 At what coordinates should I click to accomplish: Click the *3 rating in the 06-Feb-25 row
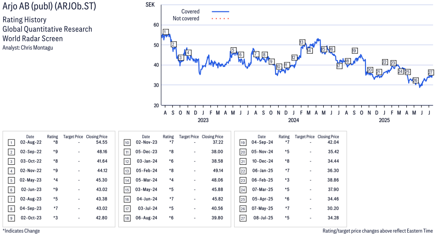tap(287, 180)
